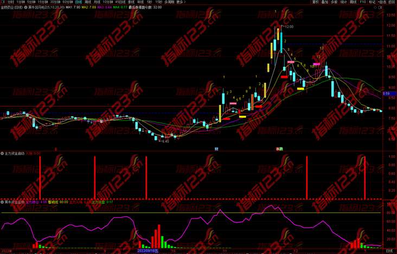397x254 pixels.
Task: Open the 多股 multi-stock view
Action: (x=334, y=2)
